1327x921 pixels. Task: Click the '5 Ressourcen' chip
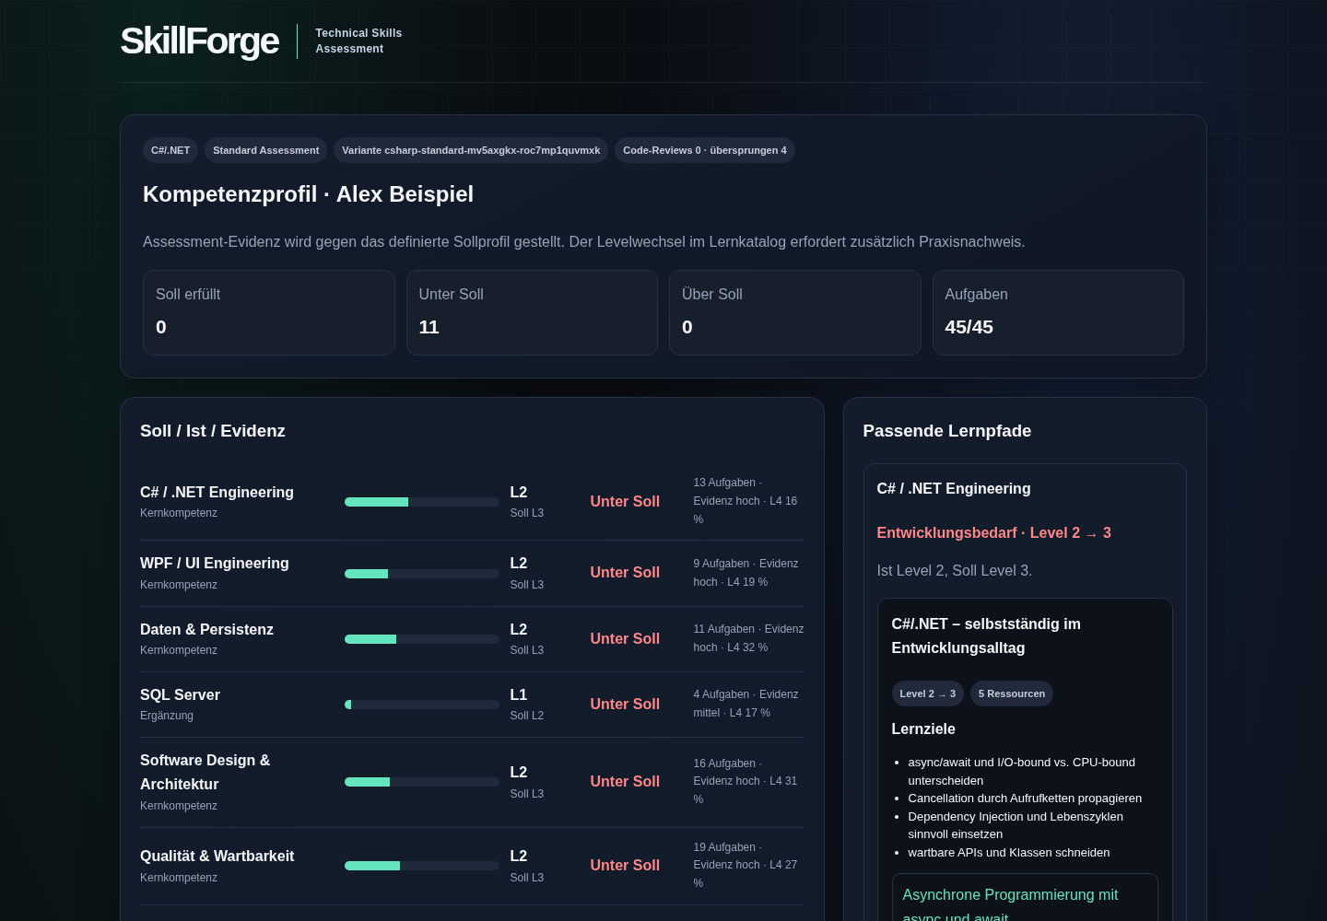[1011, 694]
